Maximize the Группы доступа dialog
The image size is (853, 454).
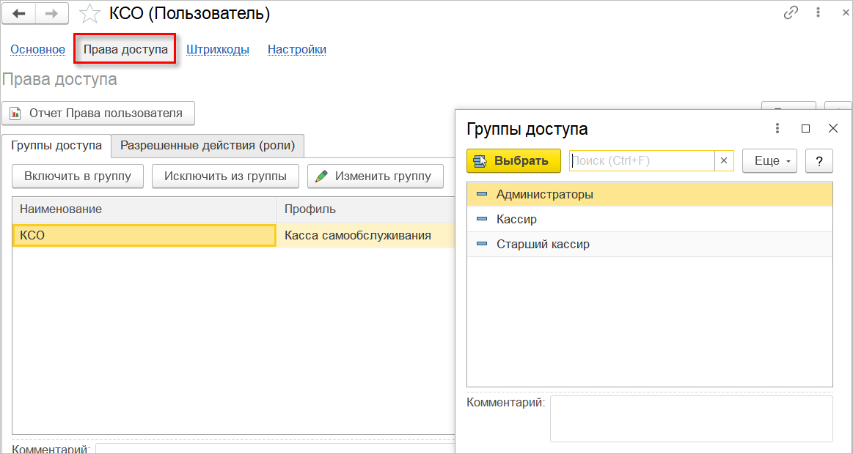(805, 129)
